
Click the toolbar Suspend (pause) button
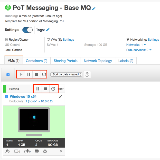pos(29,74)
